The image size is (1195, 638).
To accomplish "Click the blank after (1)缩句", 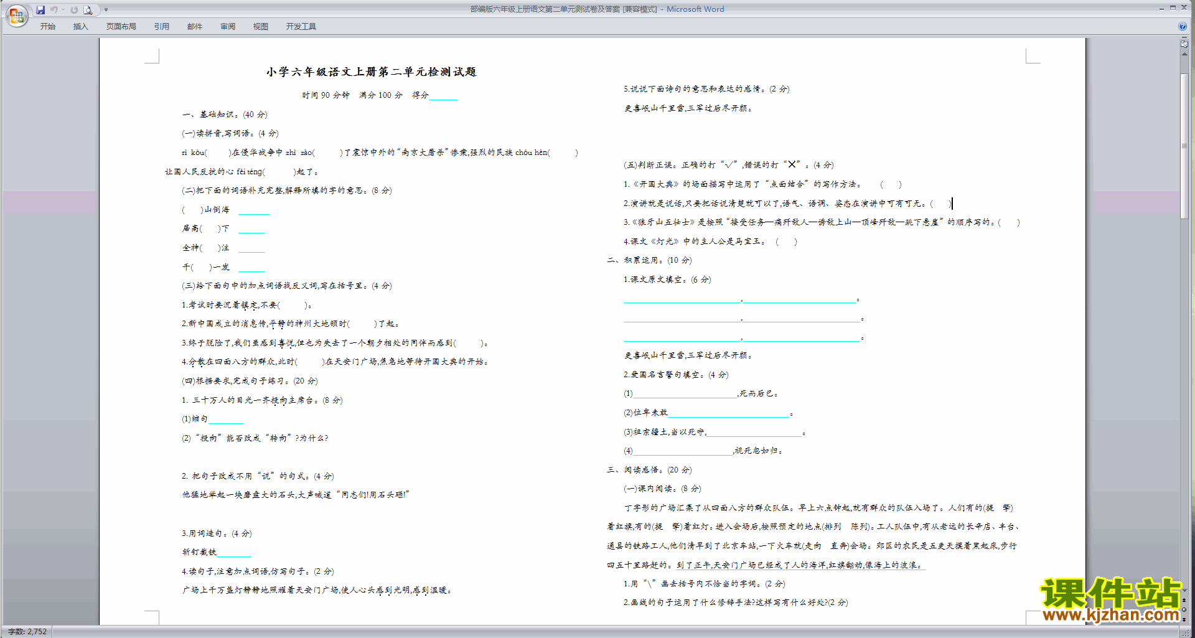I will tap(226, 420).
